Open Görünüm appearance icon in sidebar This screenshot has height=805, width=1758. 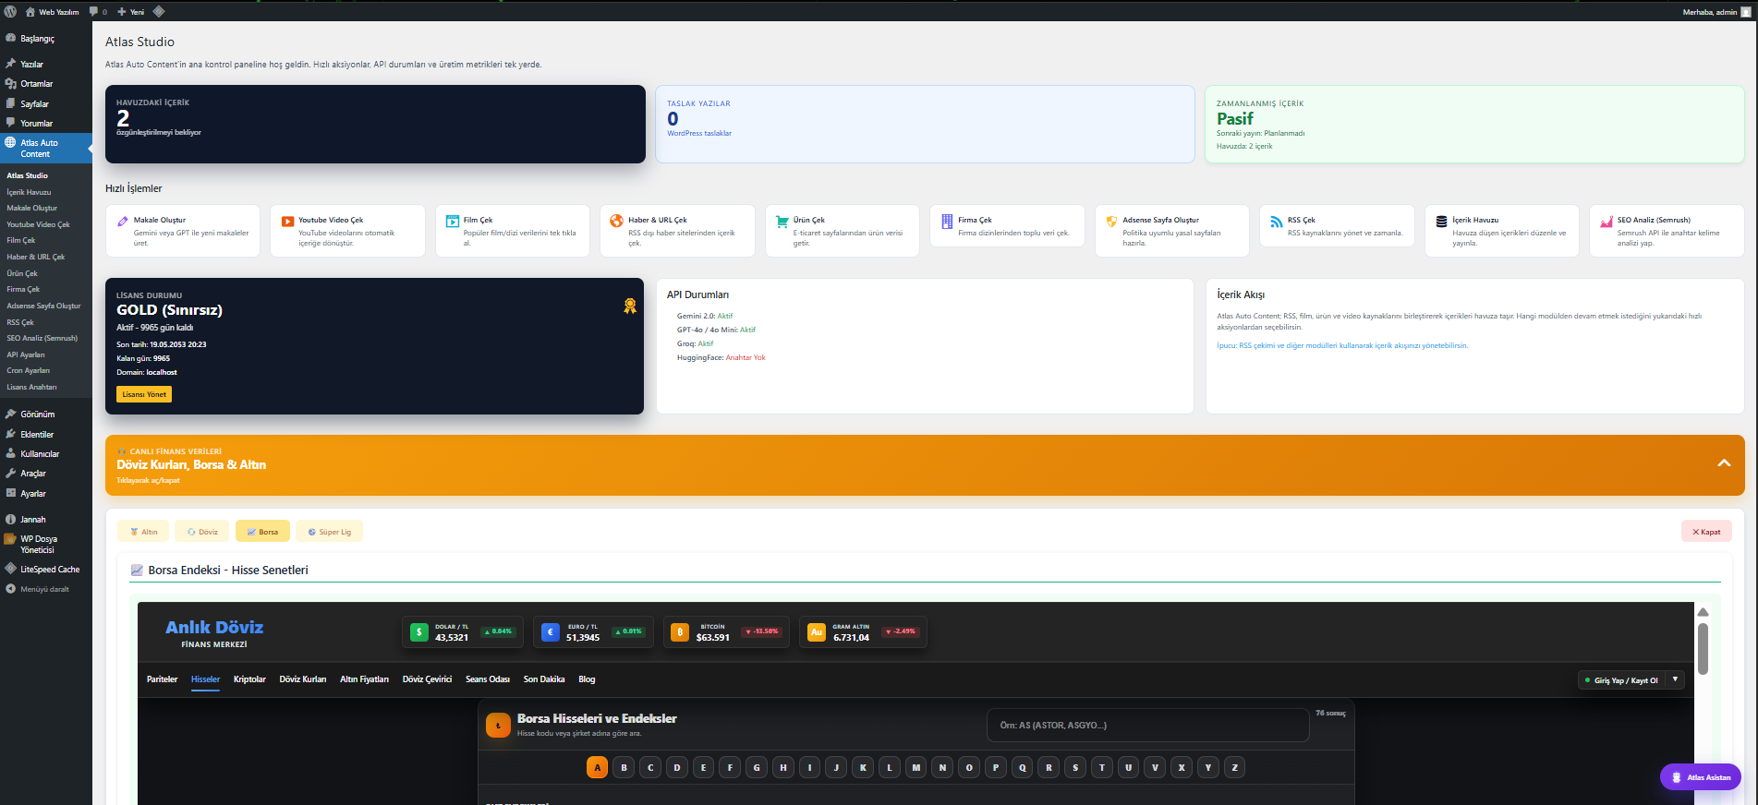11,415
